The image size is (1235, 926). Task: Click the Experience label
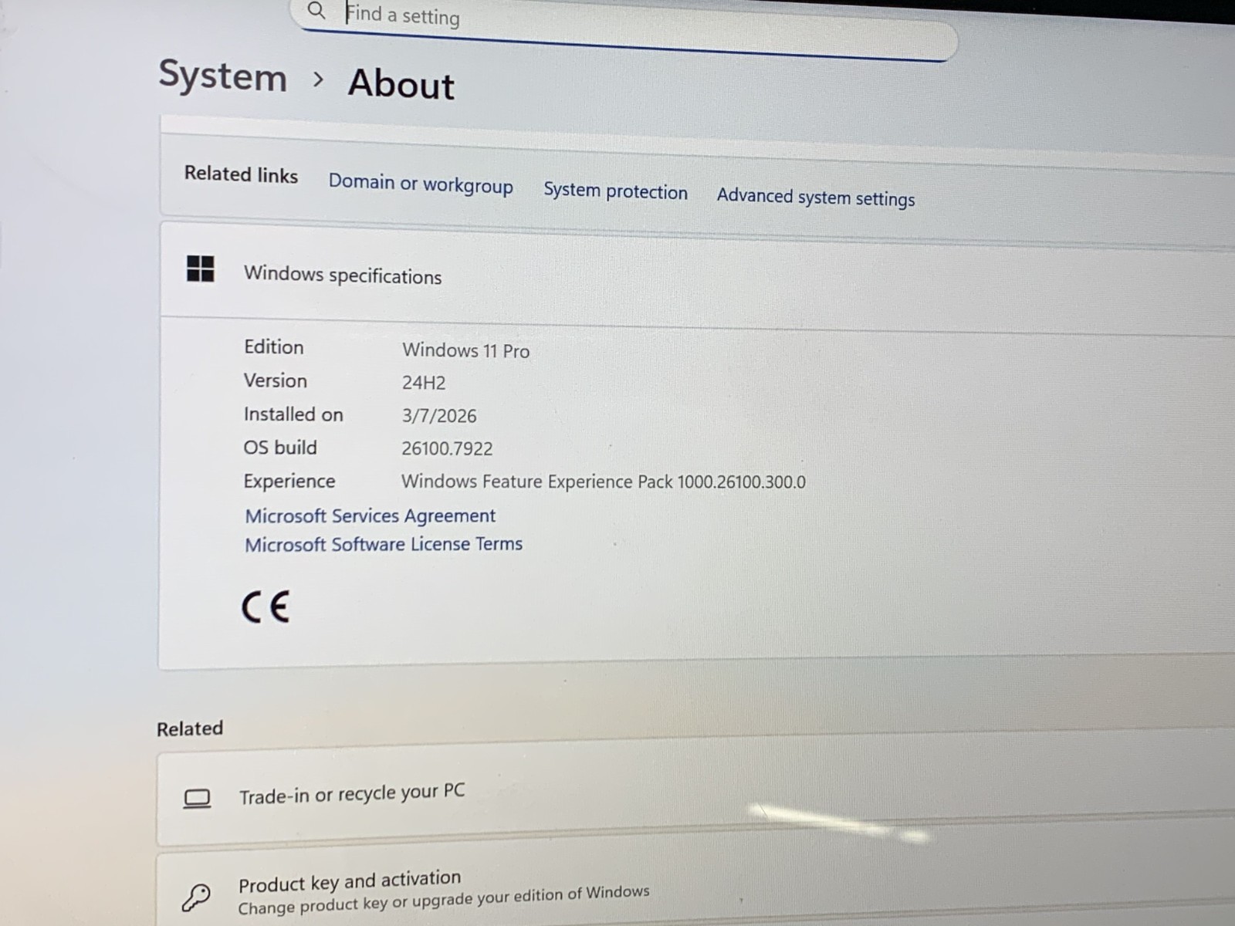289,481
